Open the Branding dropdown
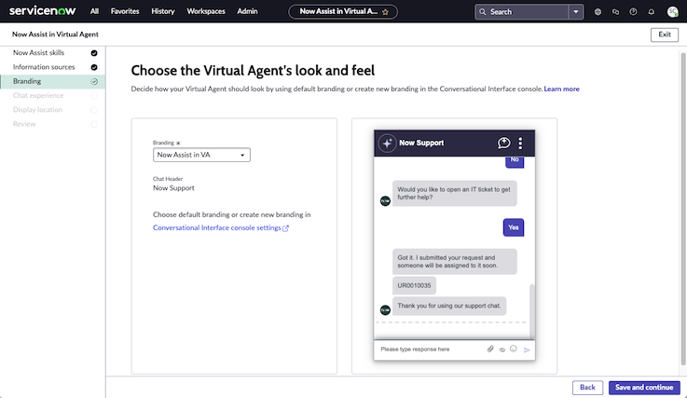Screen dimensions: 687x398 201,155
